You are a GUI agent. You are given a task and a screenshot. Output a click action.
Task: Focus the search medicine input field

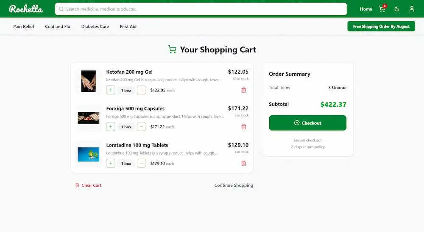(201, 9)
